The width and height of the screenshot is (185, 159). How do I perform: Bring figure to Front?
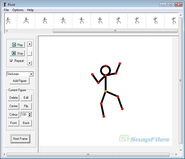point(14,123)
